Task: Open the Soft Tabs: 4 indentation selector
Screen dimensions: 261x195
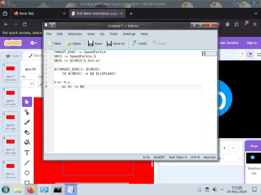Action: [x=178, y=157]
